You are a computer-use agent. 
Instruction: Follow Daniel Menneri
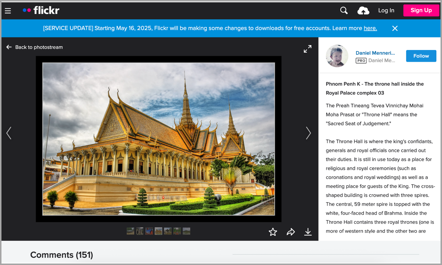click(421, 56)
